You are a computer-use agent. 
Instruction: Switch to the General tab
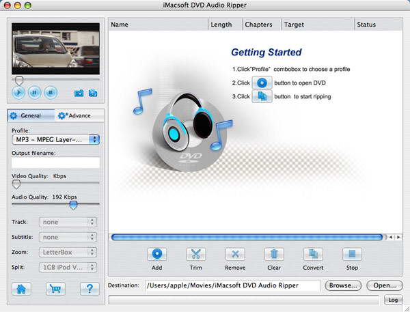point(31,115)
